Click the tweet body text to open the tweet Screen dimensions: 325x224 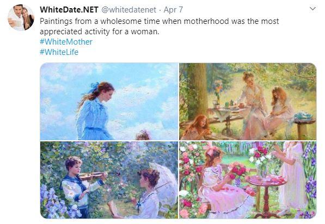[x=159, y=26]
